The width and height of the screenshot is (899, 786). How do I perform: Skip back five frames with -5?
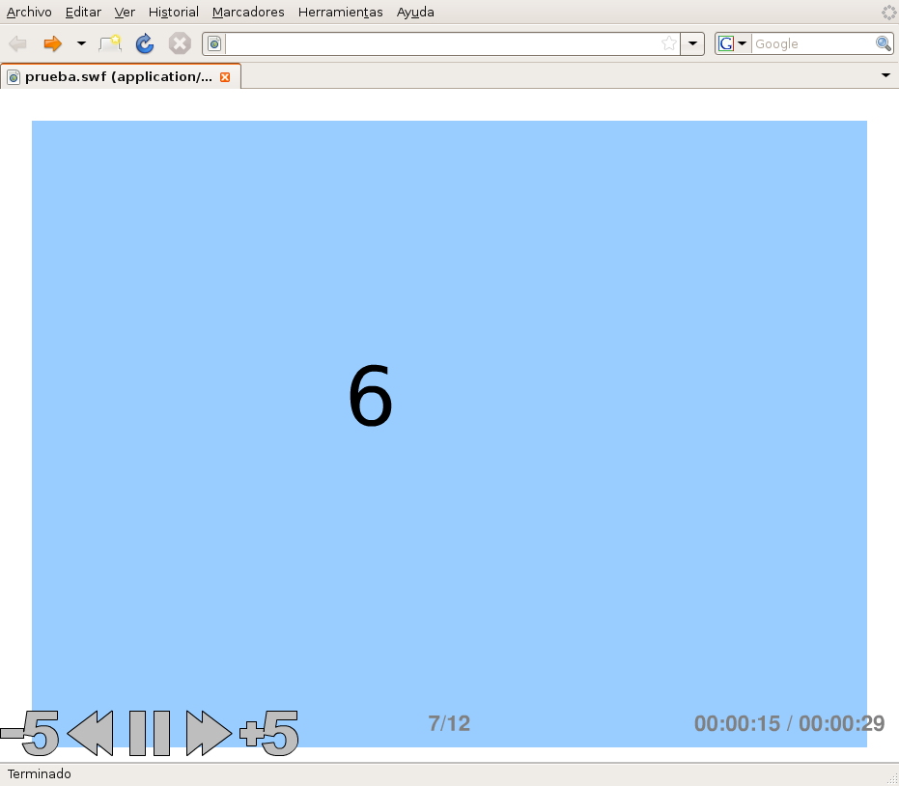click(x=31, y=734)
